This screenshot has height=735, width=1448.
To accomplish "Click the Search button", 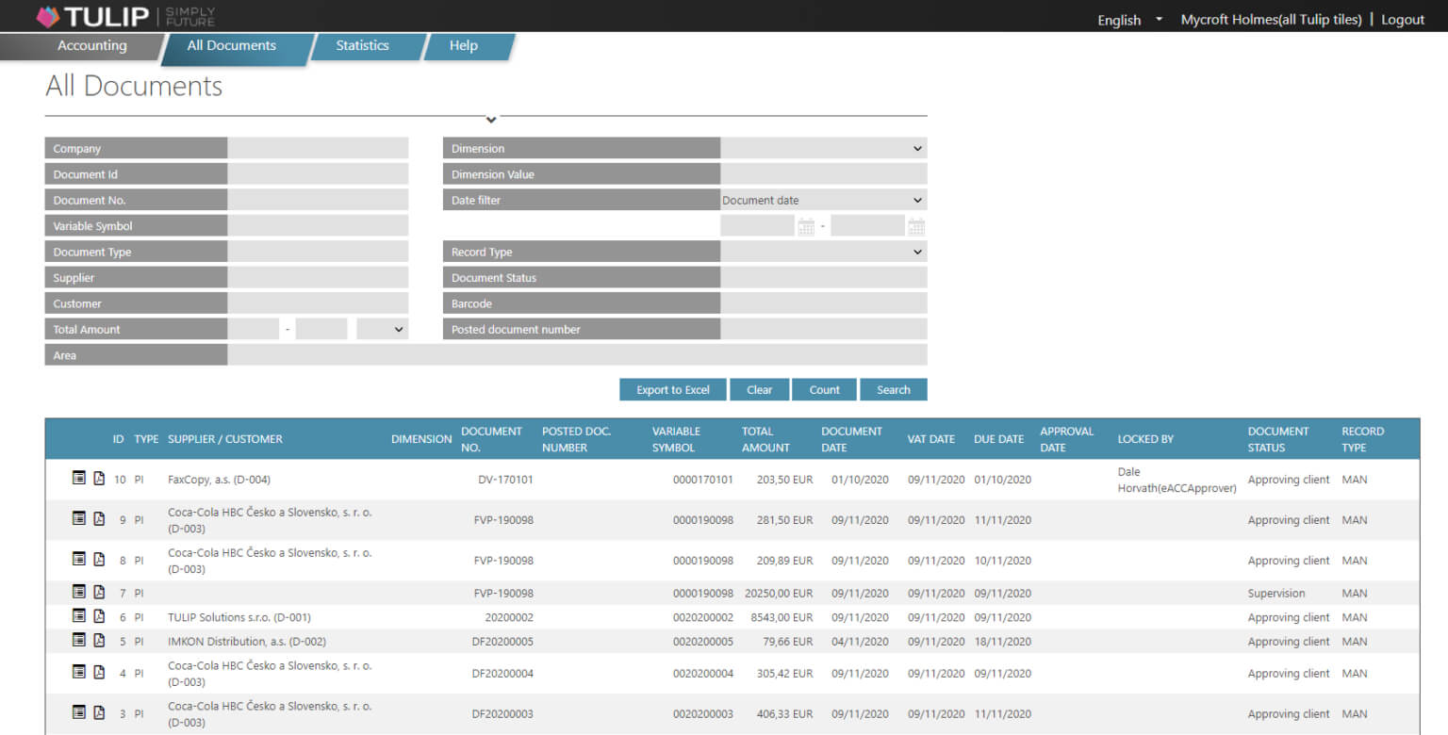I will pyautogui.click(x=894, y=389).
